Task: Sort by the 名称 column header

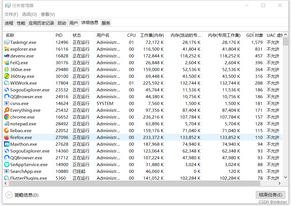Action: (28, 35)
